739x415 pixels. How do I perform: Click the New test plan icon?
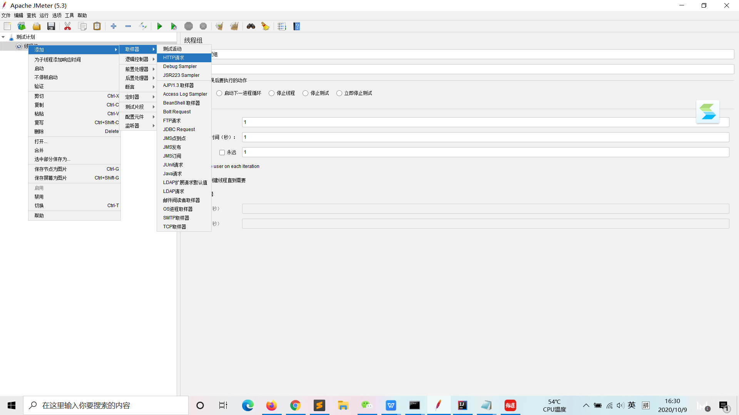click(x=7, y=26)
